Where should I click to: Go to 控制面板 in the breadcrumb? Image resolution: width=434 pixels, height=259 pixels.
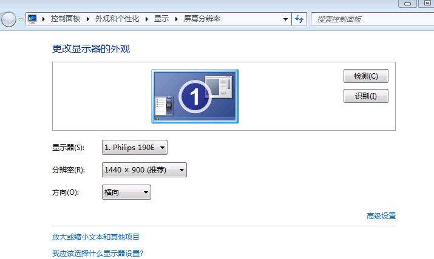coord(67,19)
